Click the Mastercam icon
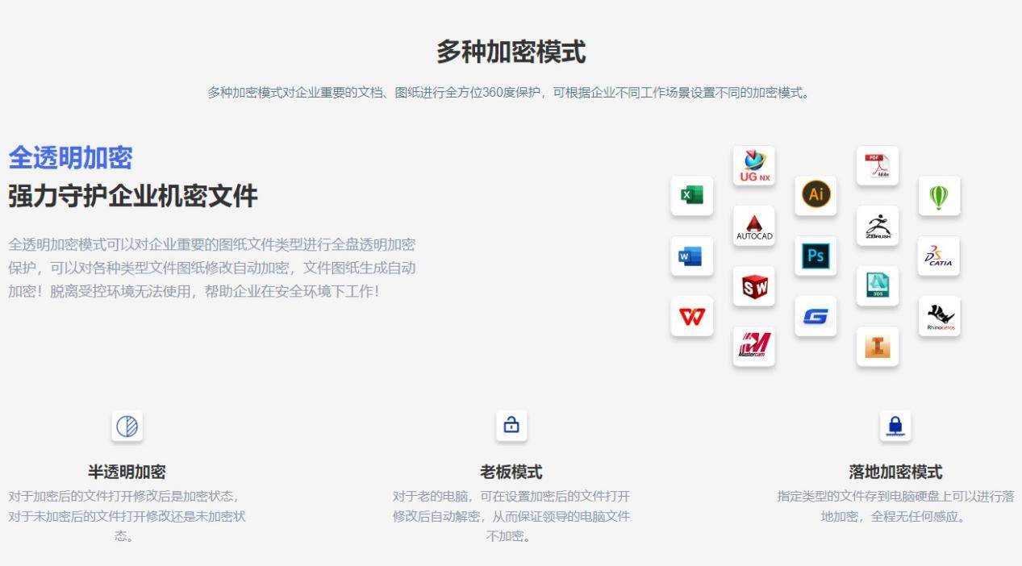Image resolution: width=1022 pixels, height=566 pixels. (753, 347)
